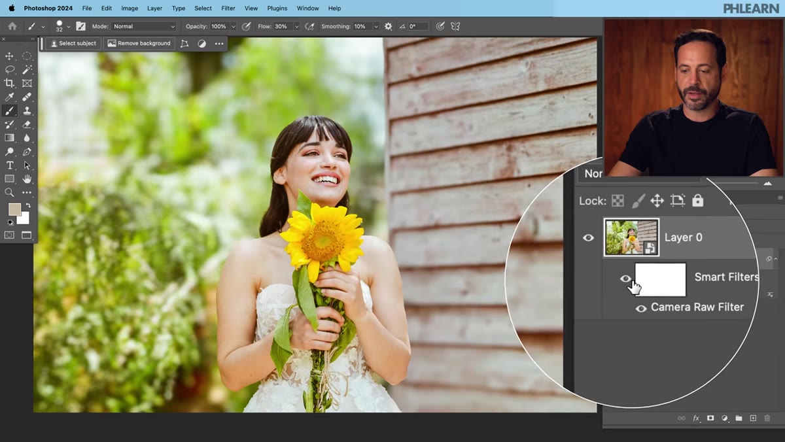Image resolution: width=785 pixels, height=442 pixels.
Task: Open the brush Mode dropdown
Action: click(x=144, y=26)
